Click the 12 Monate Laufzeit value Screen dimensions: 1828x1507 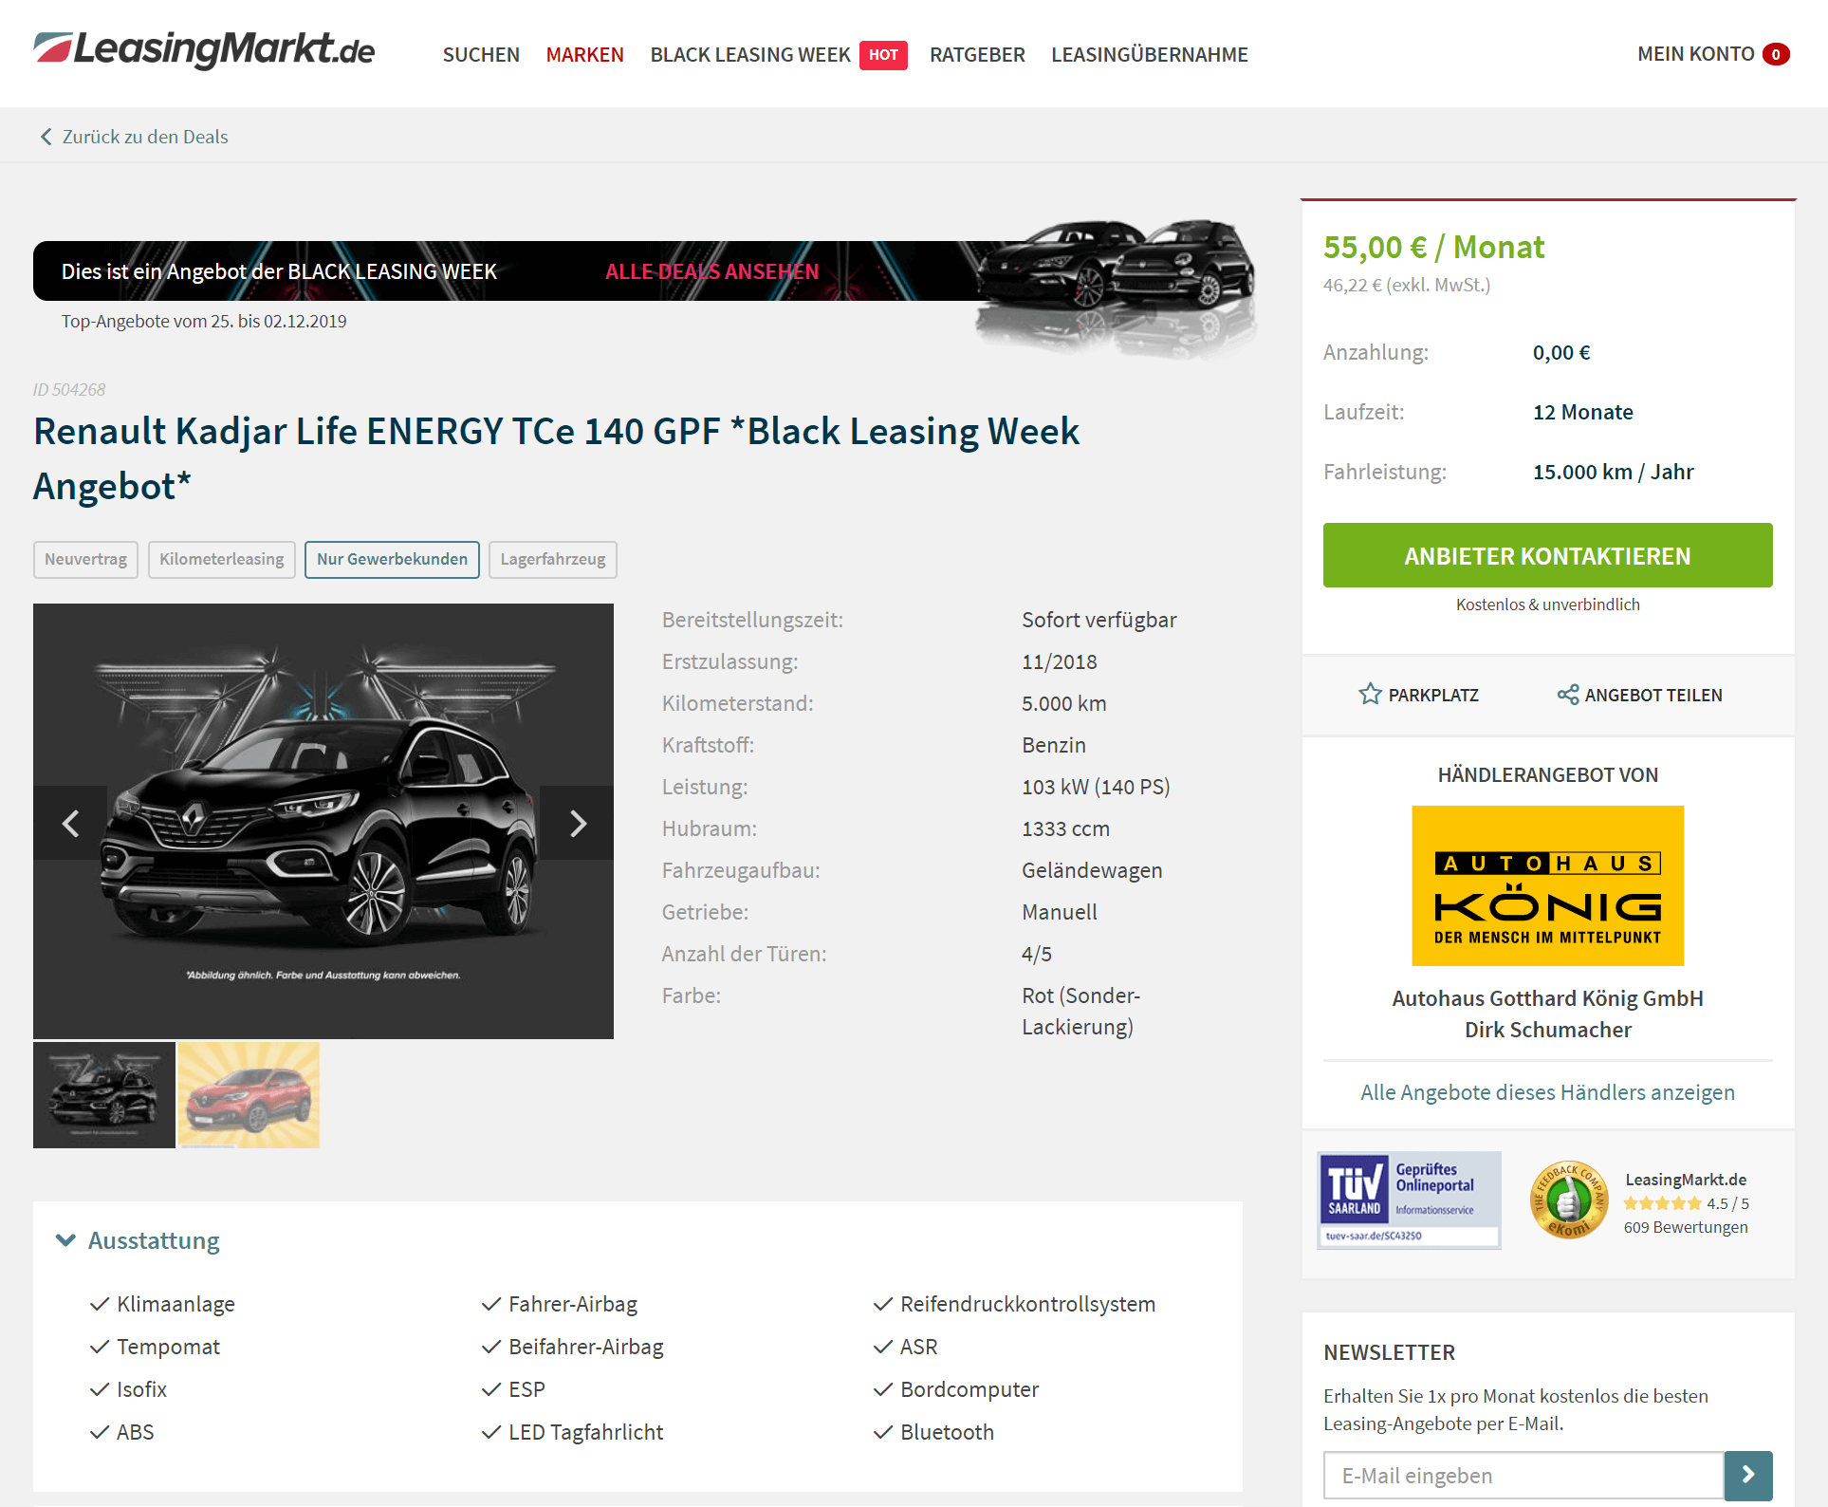(1582, 412)
